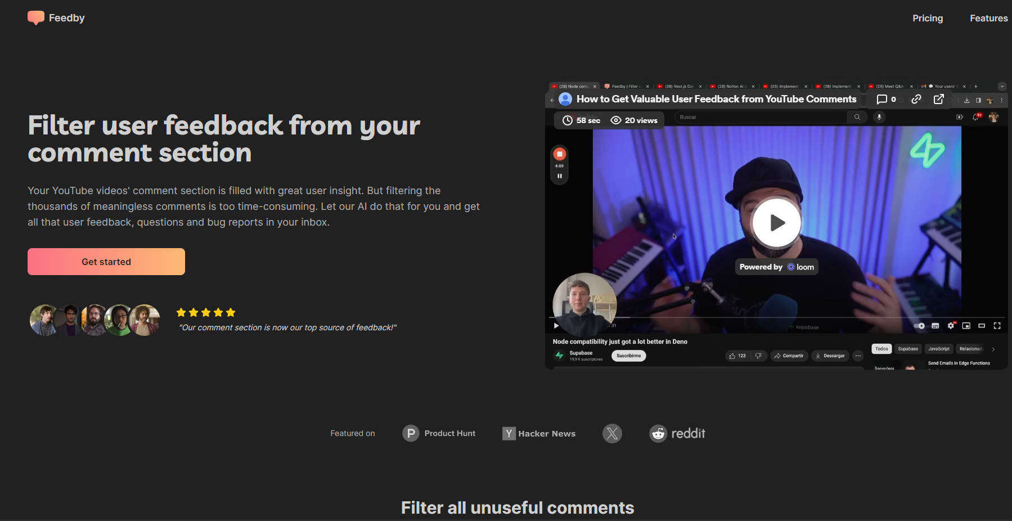1012x521 pixels.
Task: Click the Loom author avatar icon
Action: point(565,100)
